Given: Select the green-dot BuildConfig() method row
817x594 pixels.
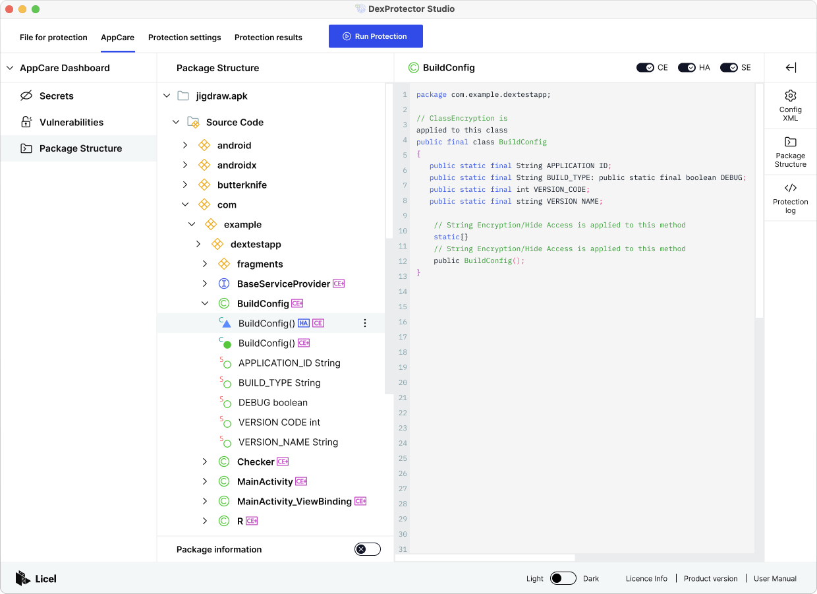Looking at the screenshot, I should (x=271, y=343).
